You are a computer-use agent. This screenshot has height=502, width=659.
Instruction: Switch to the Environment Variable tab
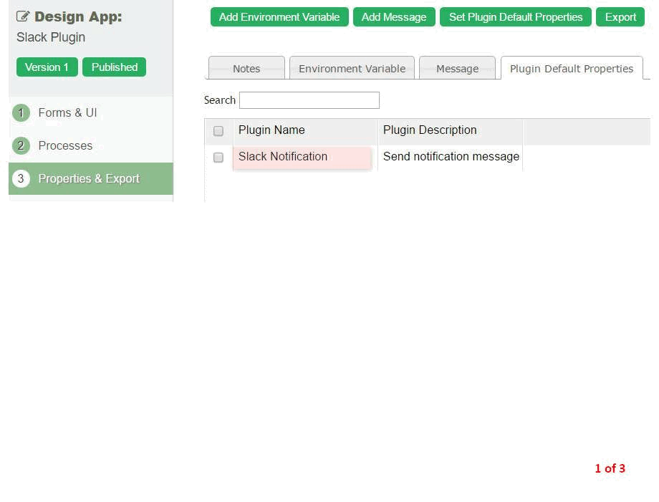tap(352, 68)
